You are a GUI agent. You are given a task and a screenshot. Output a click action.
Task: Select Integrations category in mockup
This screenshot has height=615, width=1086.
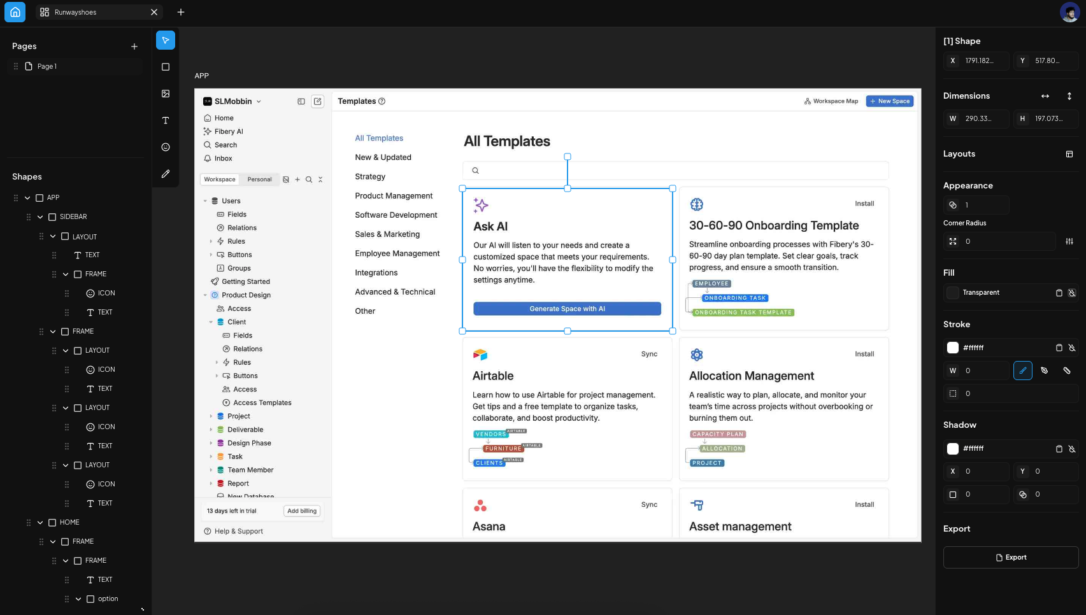[x=376, y=272]
